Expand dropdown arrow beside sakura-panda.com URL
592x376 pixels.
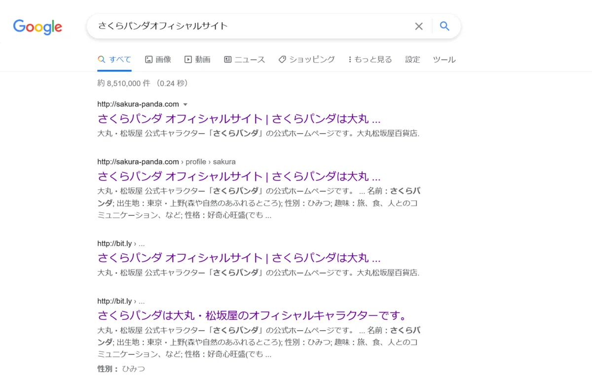185,104
